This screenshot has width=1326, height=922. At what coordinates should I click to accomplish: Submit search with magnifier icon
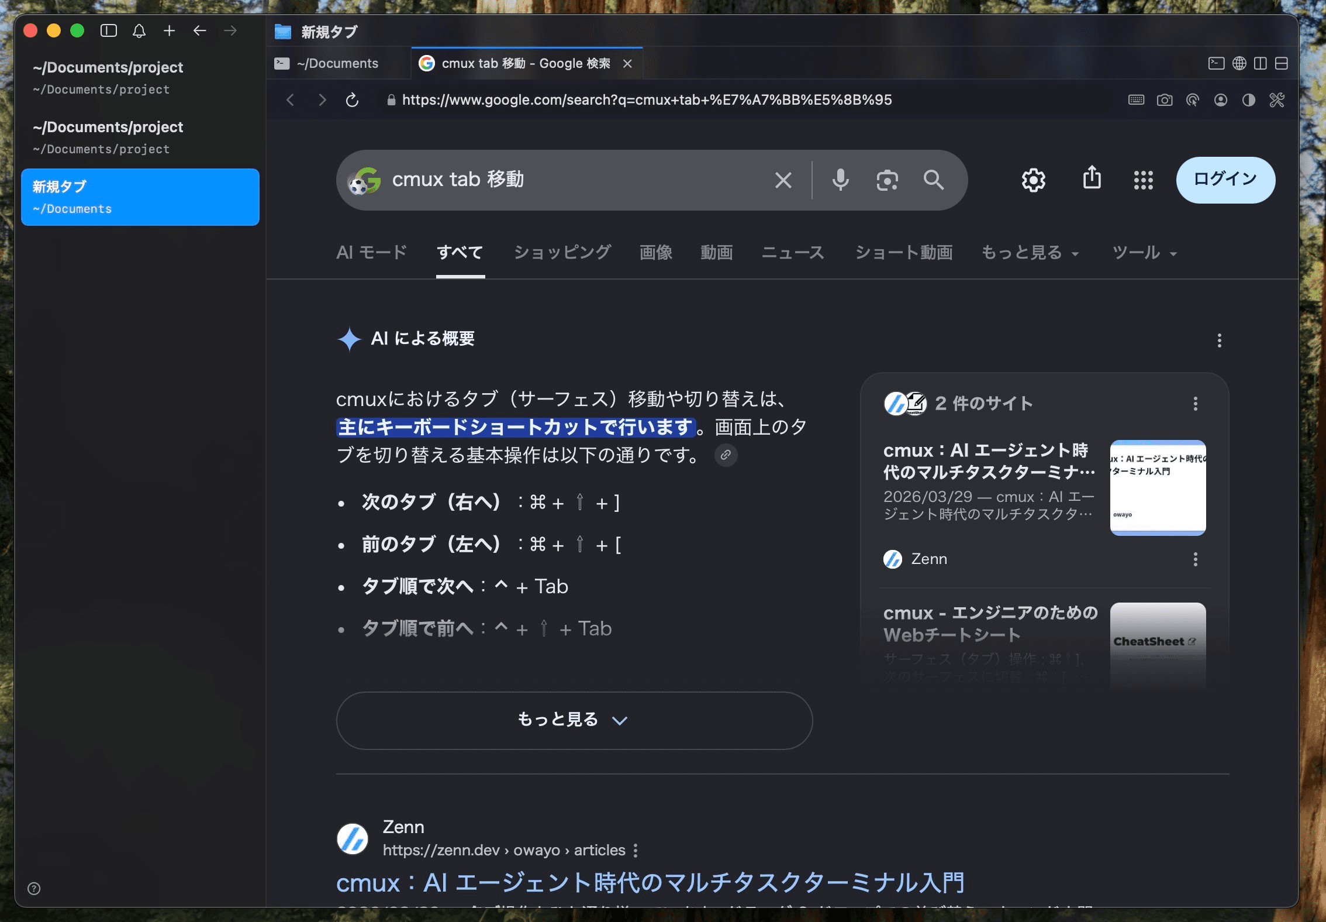[934, 180]
